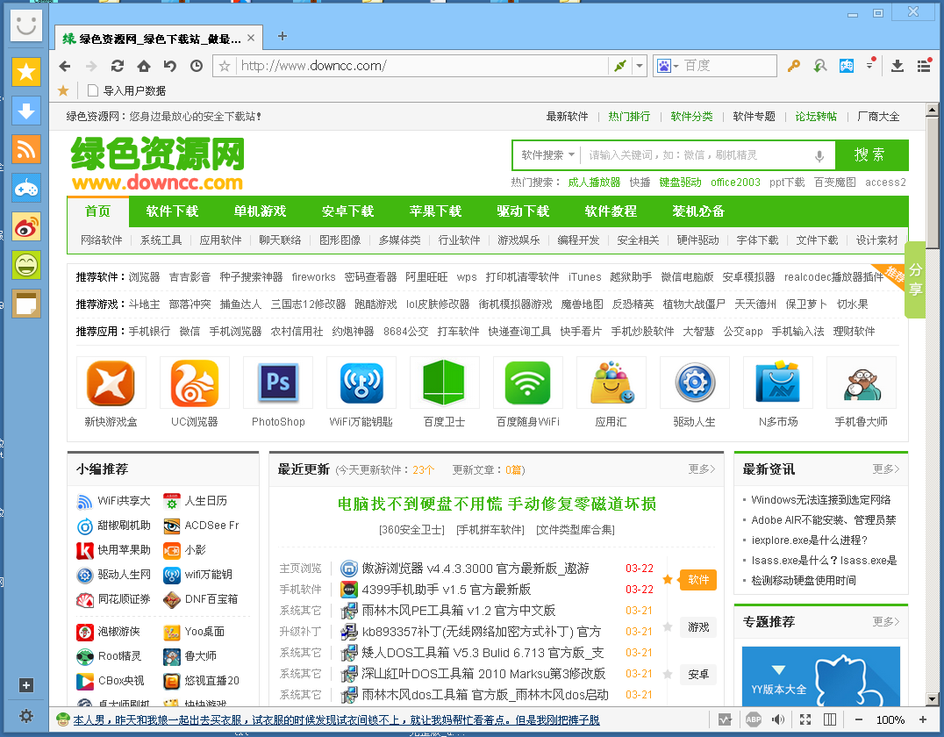Toggle the AdBlock ABP icon in the status bar
The width and height of the screenshot is (944, 737).
point(753,719)
